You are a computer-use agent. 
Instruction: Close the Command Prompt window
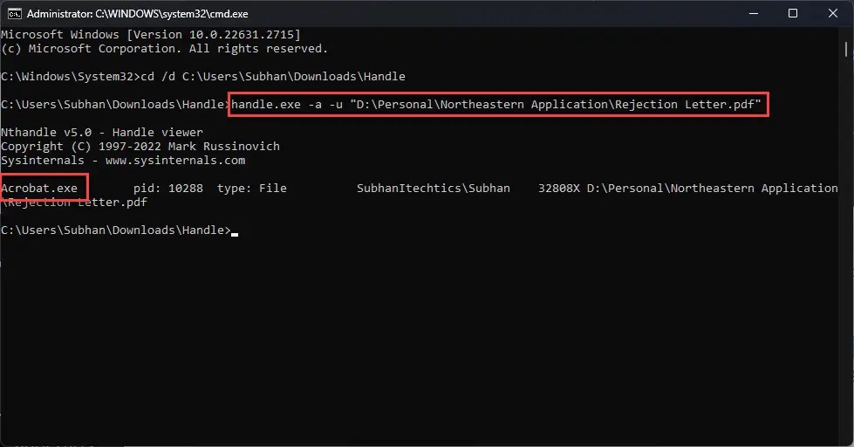833,14
